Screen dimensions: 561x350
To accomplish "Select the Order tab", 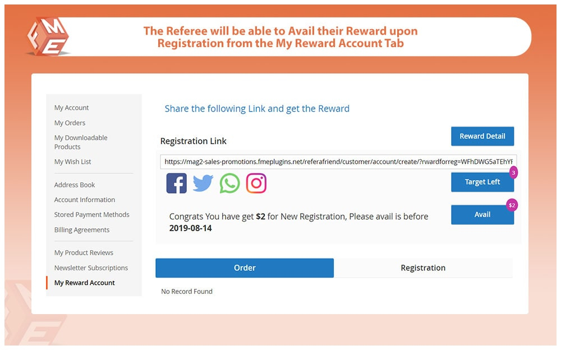I will click(x=245, y=268).
